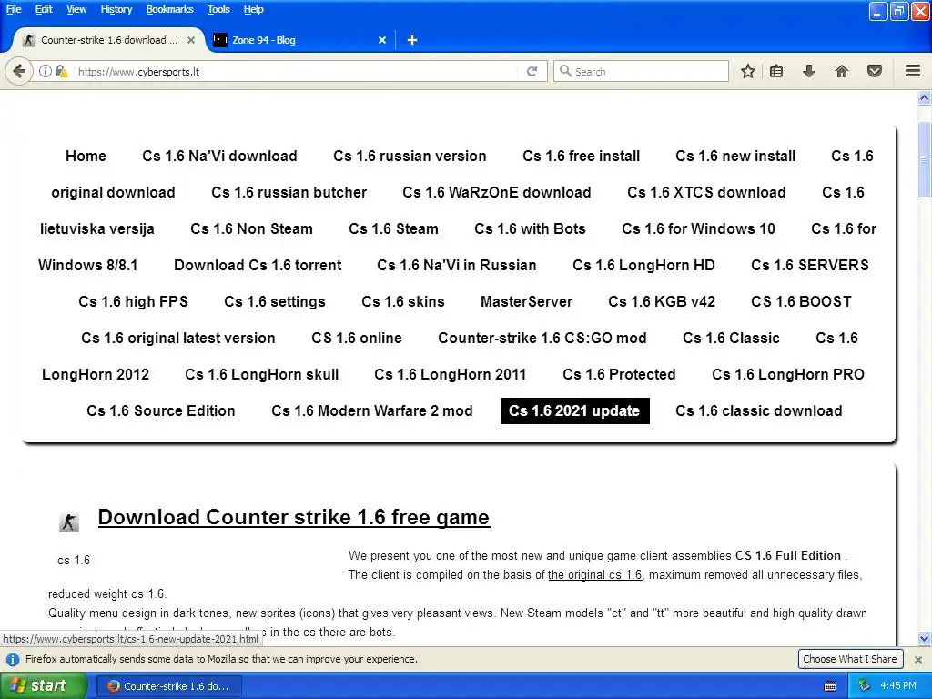This screenshot has width=932, height=699.
Task: Open Cs 1.6 WaRzOnE download link
Action: pos(496,192)
